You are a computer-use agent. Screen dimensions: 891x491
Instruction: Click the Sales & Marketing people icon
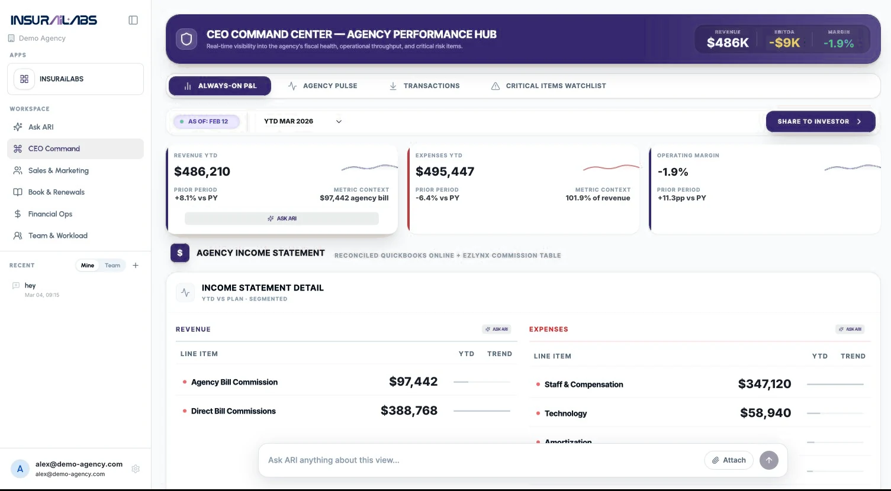(x=18, y=170)
